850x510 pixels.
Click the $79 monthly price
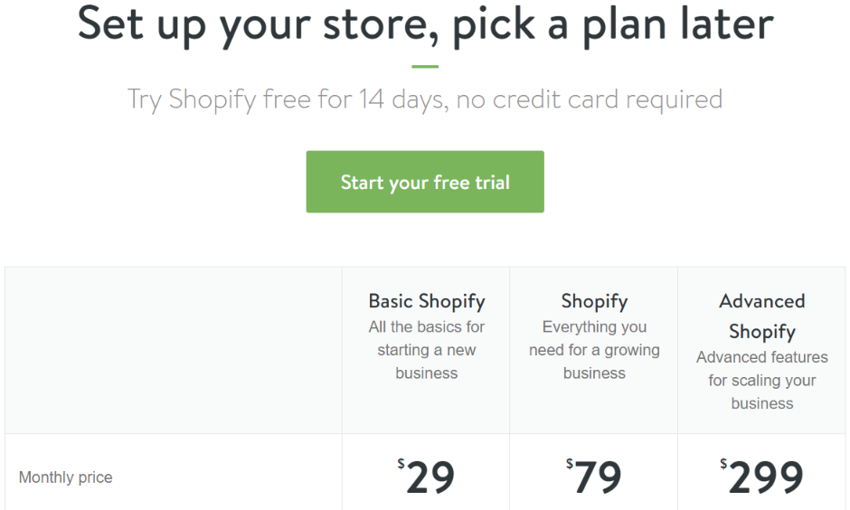point(593,477)
